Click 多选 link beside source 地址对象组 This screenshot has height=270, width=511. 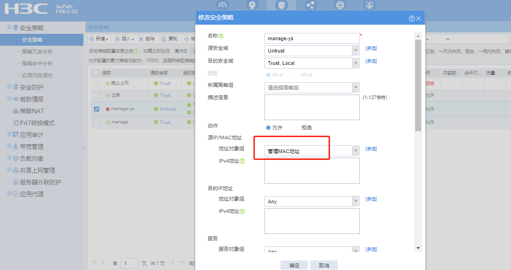371,149
